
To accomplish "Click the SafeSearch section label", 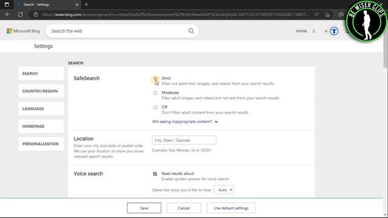I will tap(87, 78).
